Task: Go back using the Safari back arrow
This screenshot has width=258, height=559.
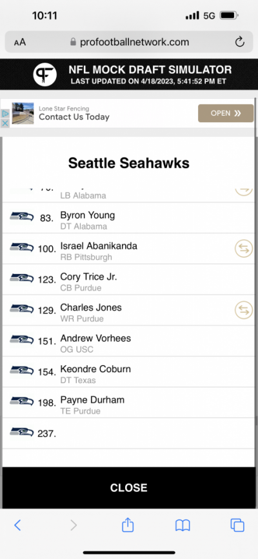Action: tap(17, 525)
